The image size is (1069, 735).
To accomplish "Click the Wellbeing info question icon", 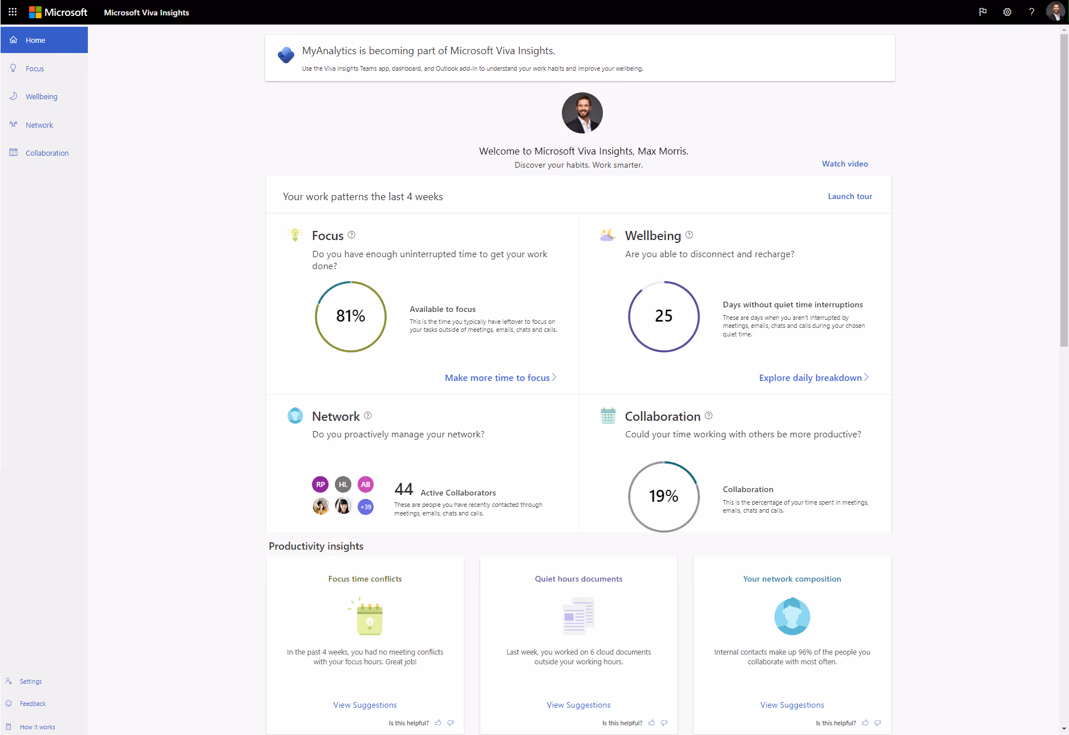I will click(689, 235).
